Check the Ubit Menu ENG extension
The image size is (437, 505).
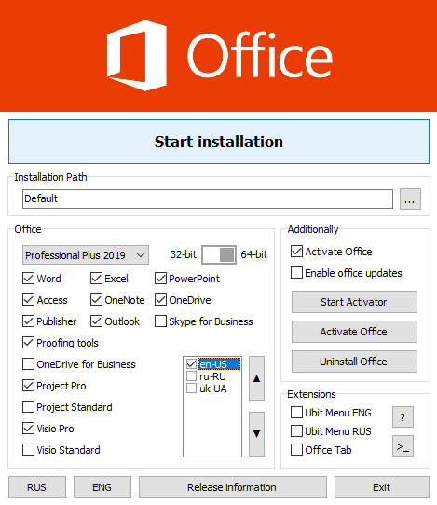296,412
